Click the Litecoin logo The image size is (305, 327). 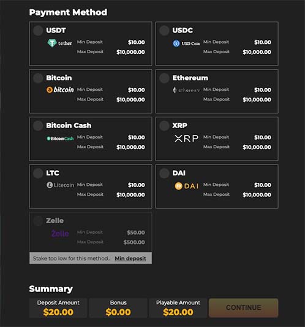(60, 185)
